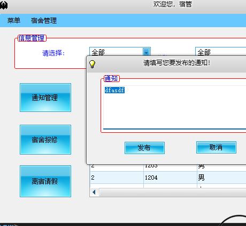
Task: Click the left arrow of the horizontal scrollbar
Action: (94, 192)
